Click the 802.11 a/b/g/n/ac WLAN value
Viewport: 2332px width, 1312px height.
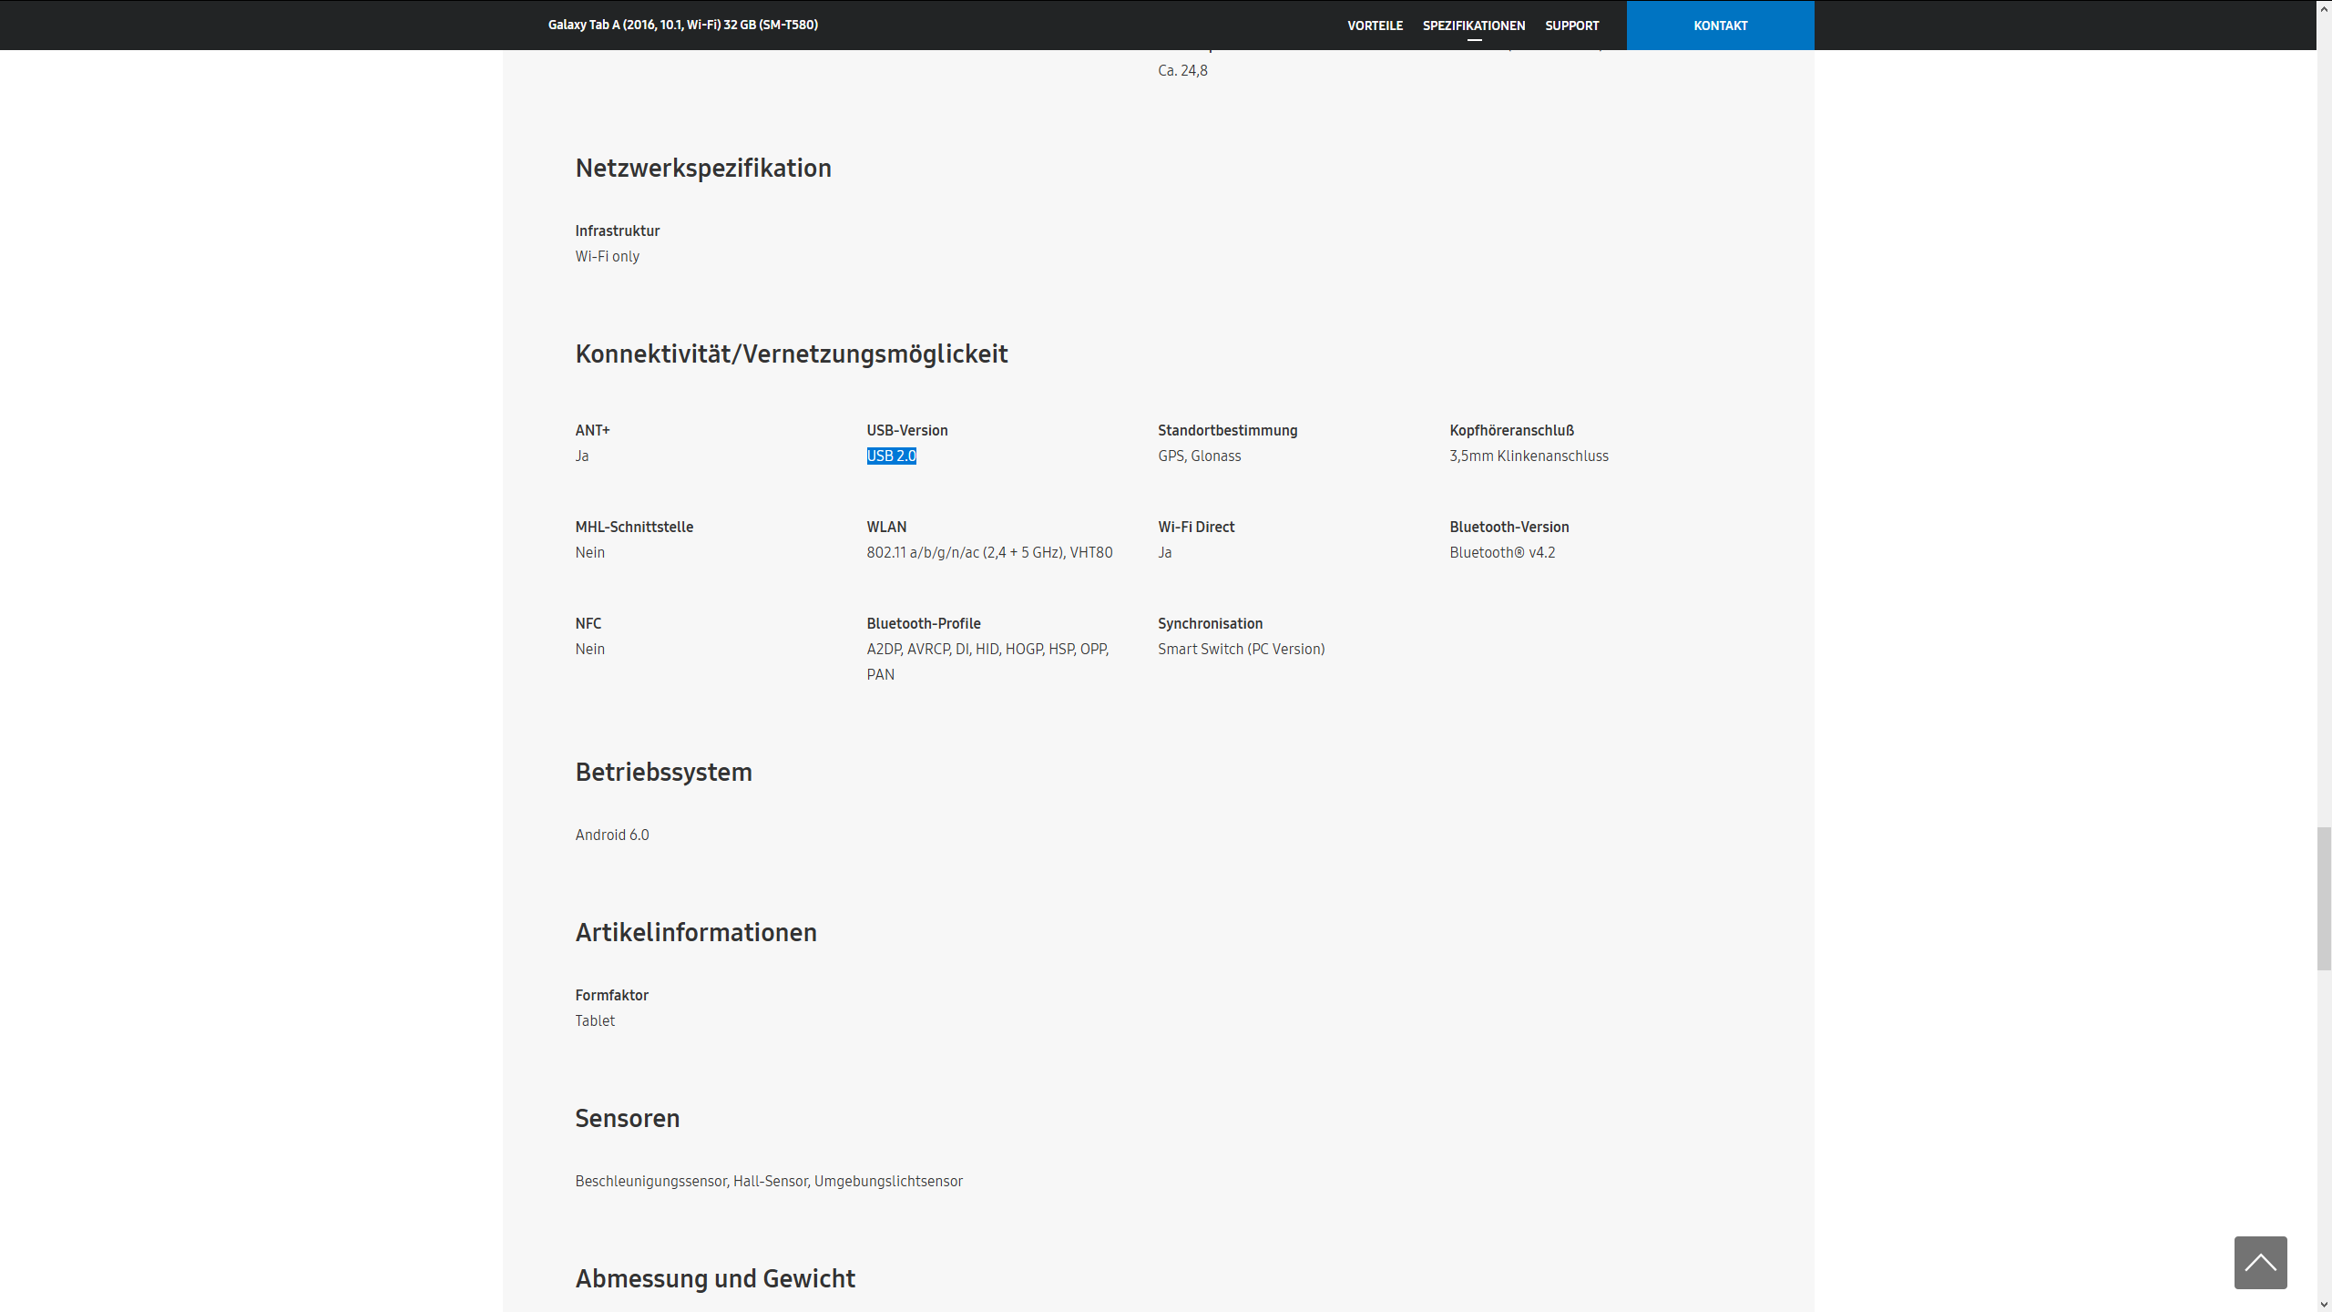point(988,552)
